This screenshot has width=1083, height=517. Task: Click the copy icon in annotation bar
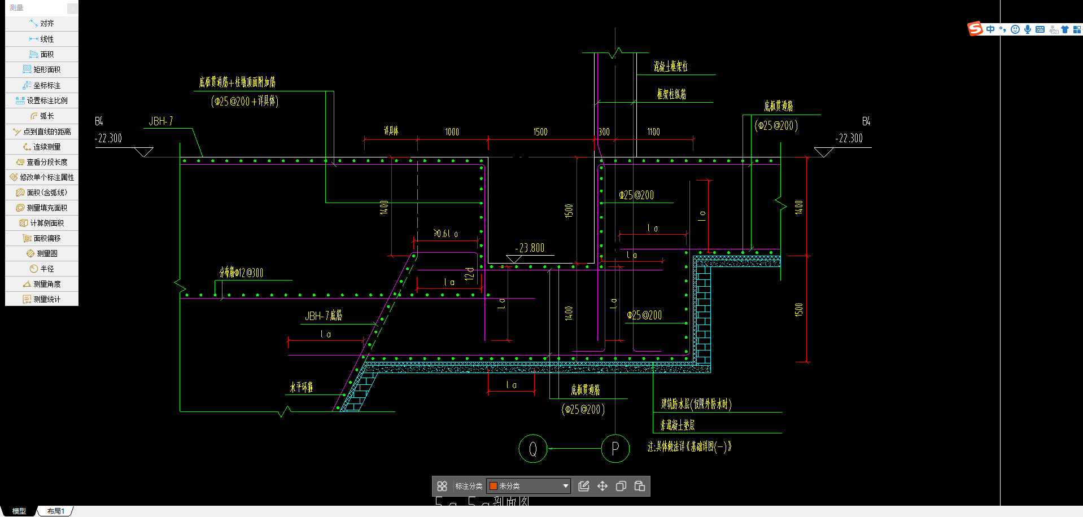point(621,486)
